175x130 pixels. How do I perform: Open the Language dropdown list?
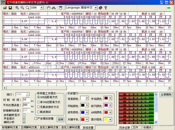[96, 7]
